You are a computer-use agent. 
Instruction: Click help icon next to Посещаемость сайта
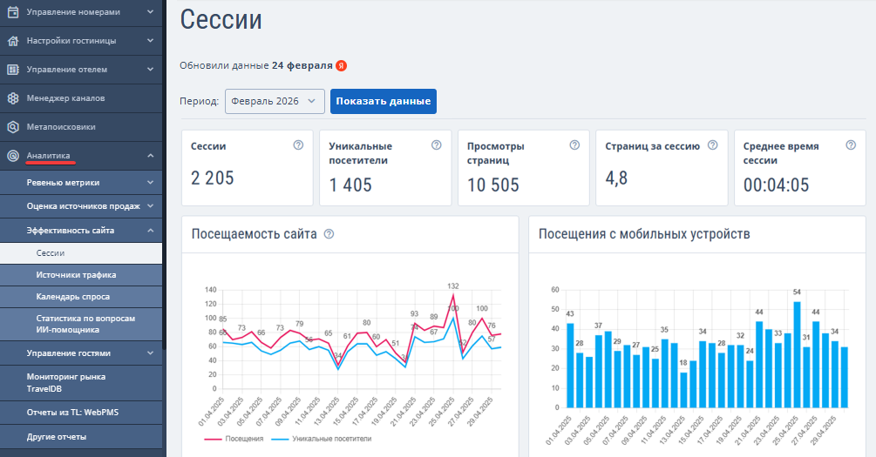(329, 234)
